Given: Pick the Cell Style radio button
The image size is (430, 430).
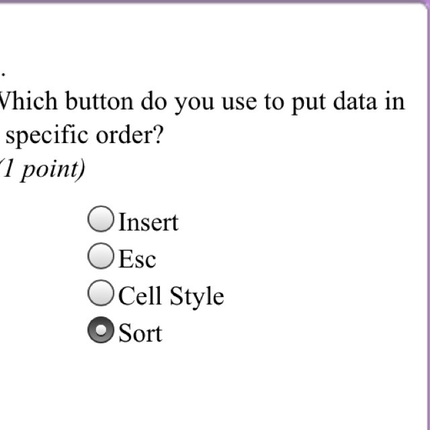Looking at the screenshot, I should click(101, 293).
